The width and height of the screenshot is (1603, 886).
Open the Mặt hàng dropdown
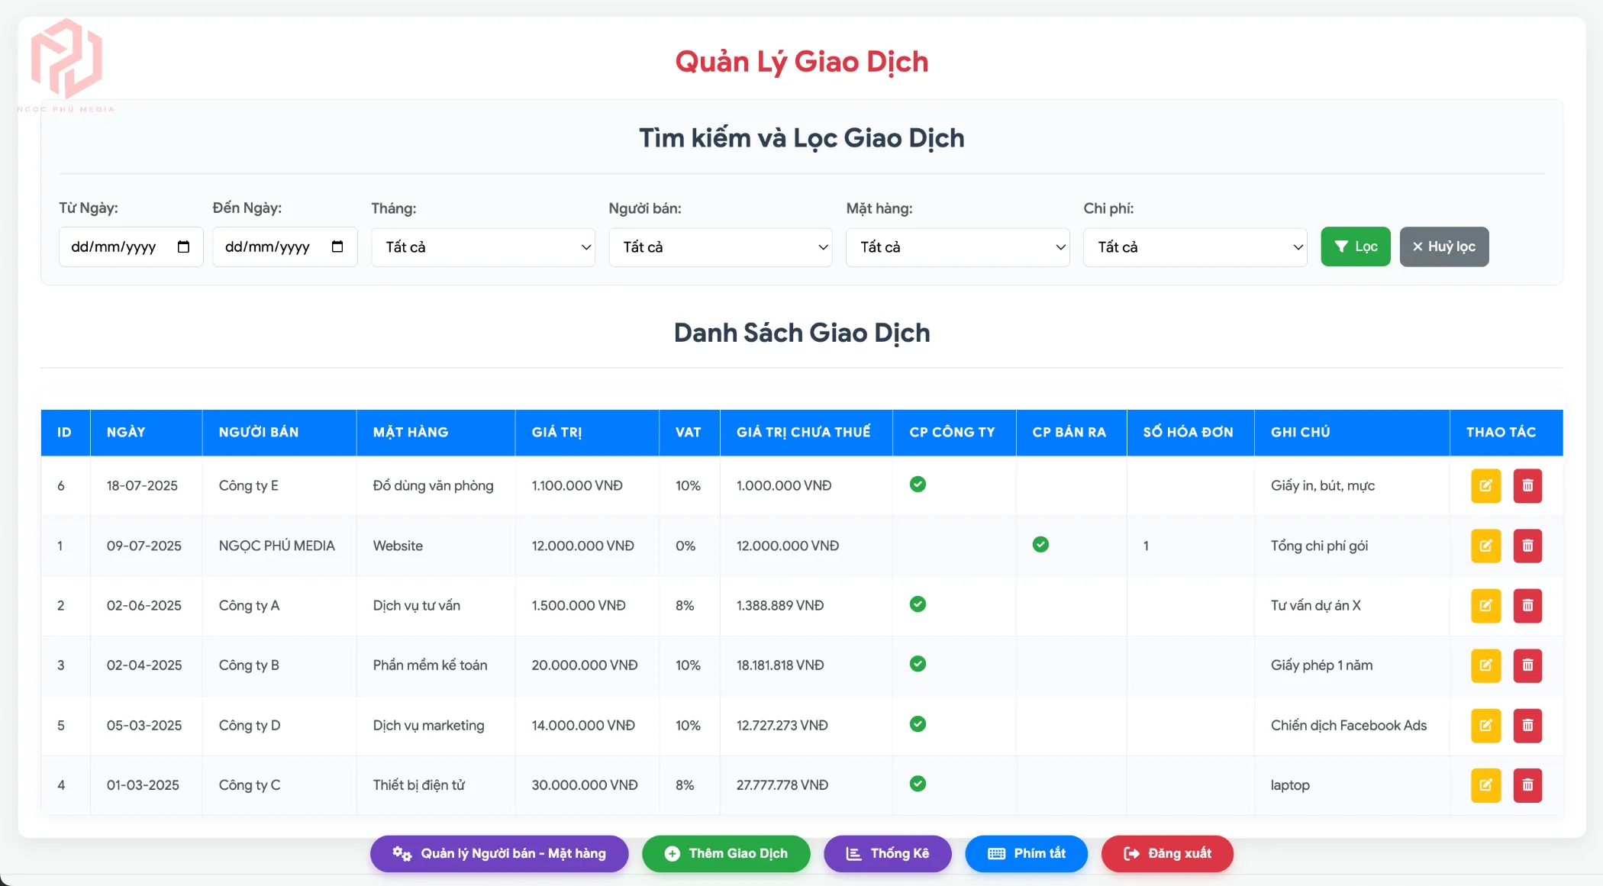click(956, 246)
